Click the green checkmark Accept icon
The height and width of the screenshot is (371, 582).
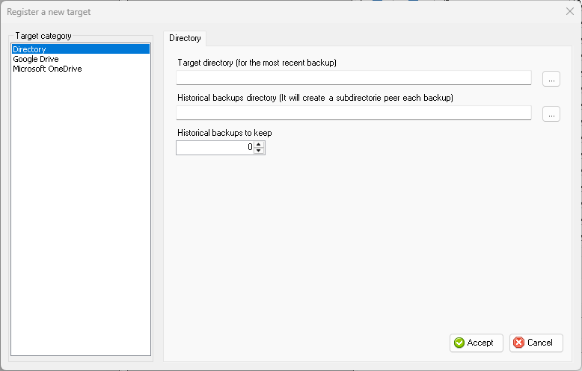point(459,343)
